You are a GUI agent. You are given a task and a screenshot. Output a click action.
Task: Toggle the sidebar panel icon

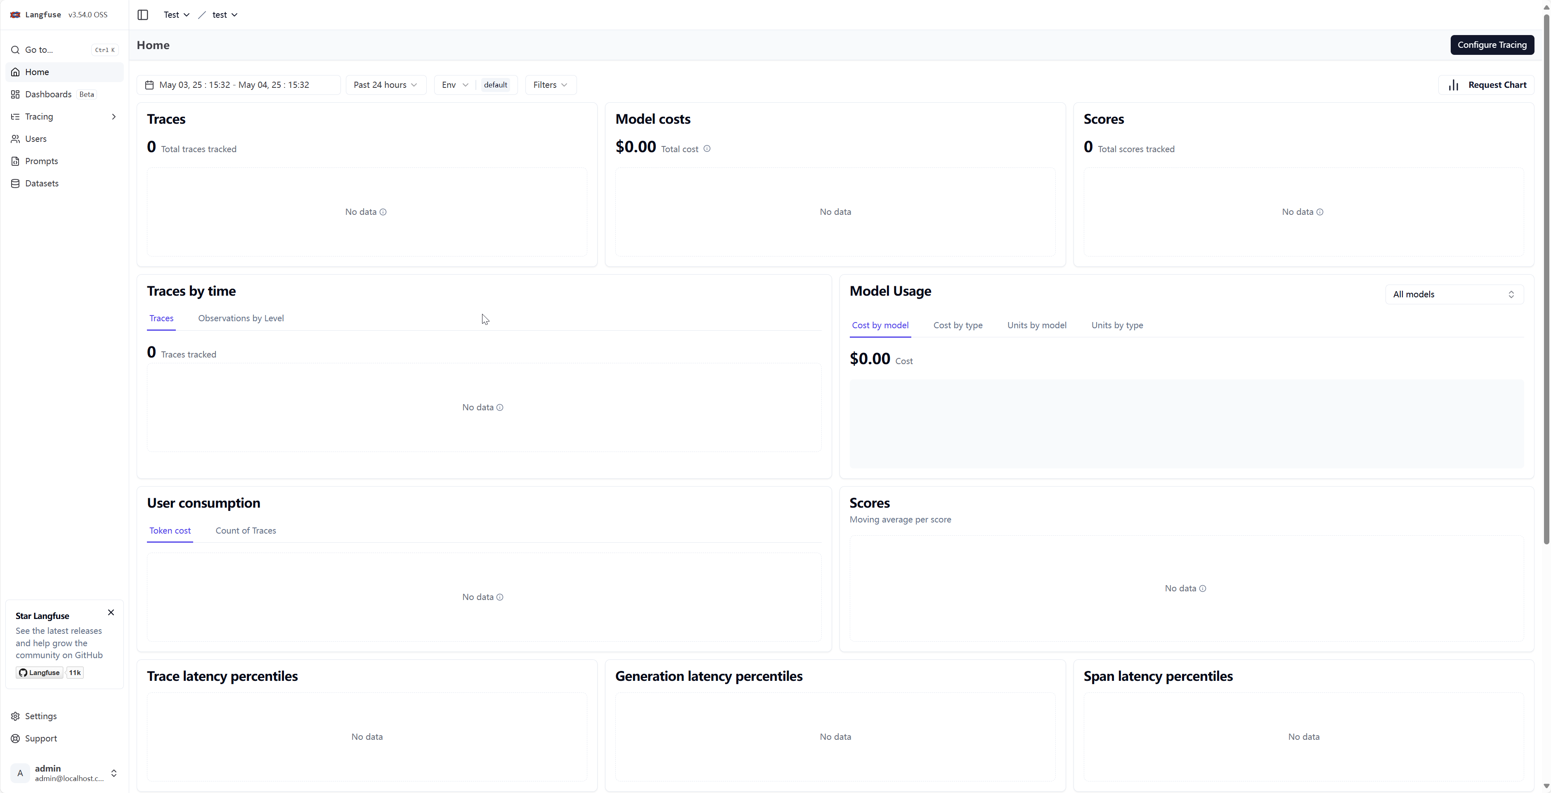[143, 14]
